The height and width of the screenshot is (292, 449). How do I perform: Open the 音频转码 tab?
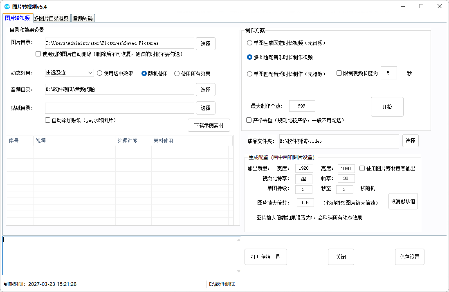(x=83, y=18)
